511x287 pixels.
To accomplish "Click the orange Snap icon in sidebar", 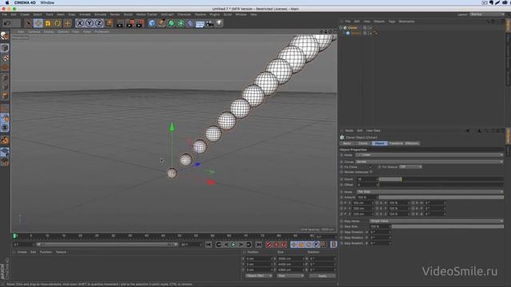I will [5, 140].
